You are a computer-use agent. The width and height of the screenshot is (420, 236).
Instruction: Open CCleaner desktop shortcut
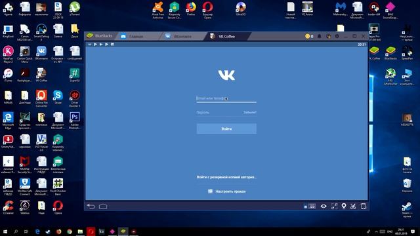click(x=8, y=208)
